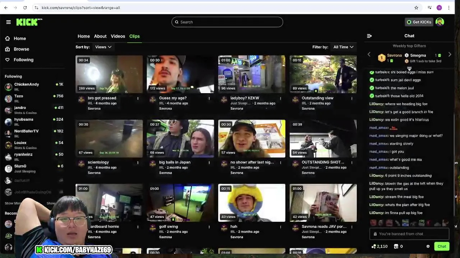Click the Get KICKs button

coord(419,22)
